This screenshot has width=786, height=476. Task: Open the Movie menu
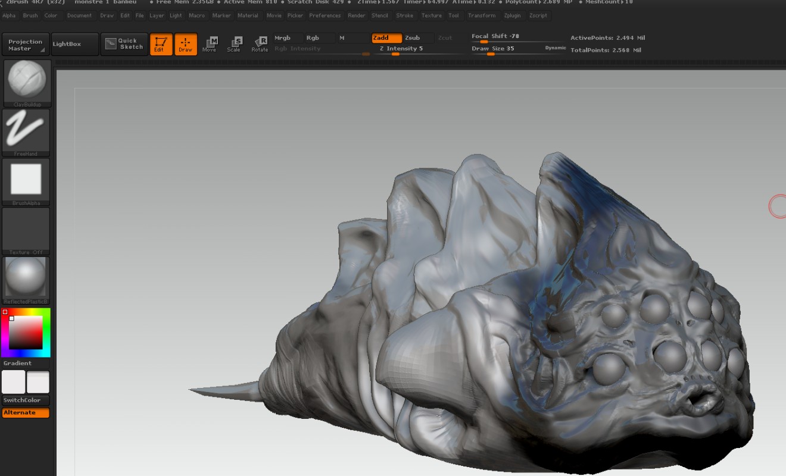tap(274, 15)
